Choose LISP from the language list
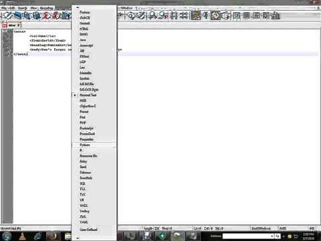 tap(94, 62)
